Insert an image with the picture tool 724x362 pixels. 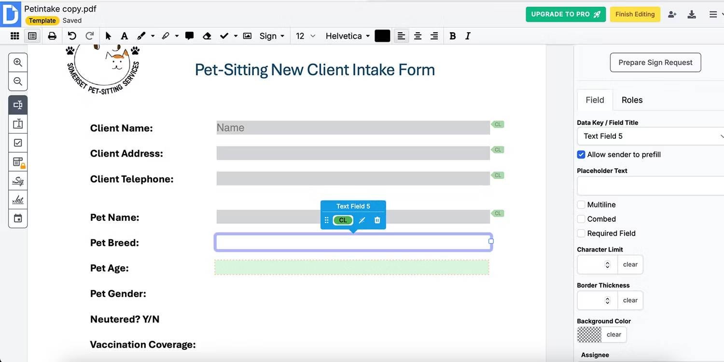pos(247,36)
